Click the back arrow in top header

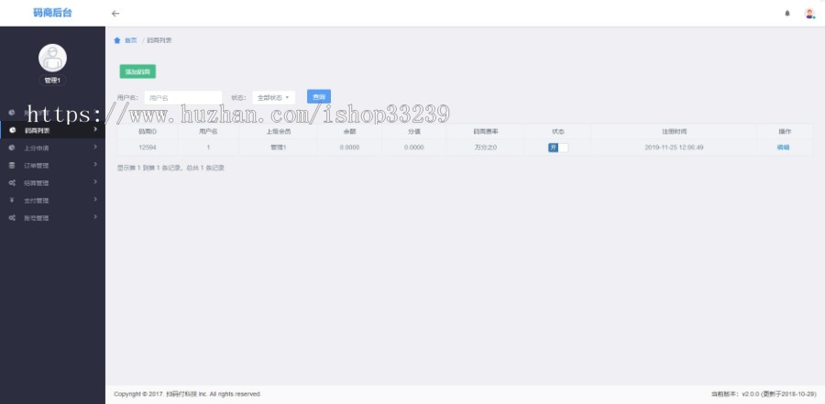pyautogui.click(x=115, y=14)
